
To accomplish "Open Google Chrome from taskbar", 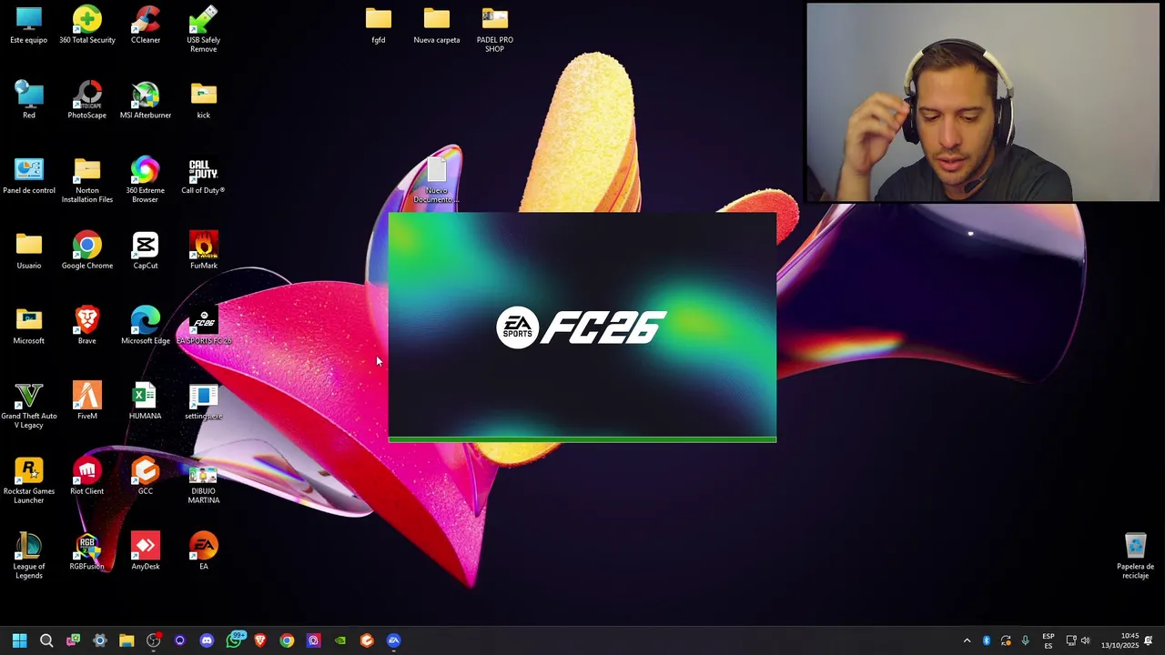I will 287,640.
